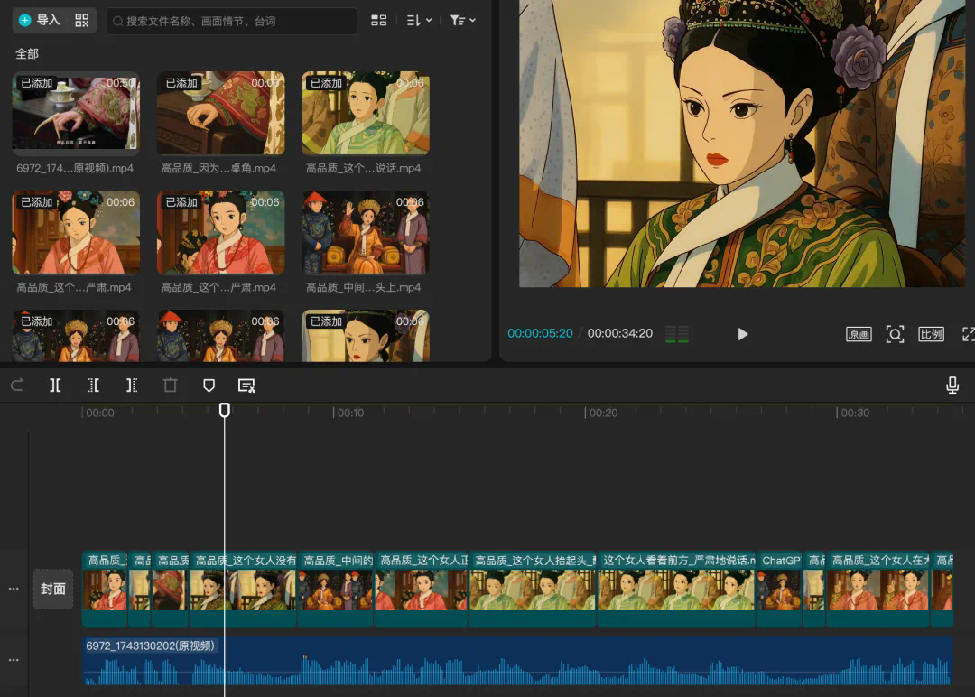Open the QR grid icon next to 导入
Screen dimensions: 975x697
click(x=82, y=20)
